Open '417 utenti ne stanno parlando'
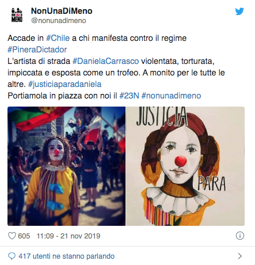This screenshot has width=255, height=265. coord(67,256)
